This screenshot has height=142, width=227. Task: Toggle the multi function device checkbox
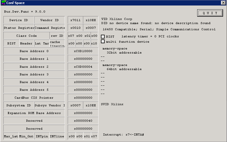click(103, 41)
